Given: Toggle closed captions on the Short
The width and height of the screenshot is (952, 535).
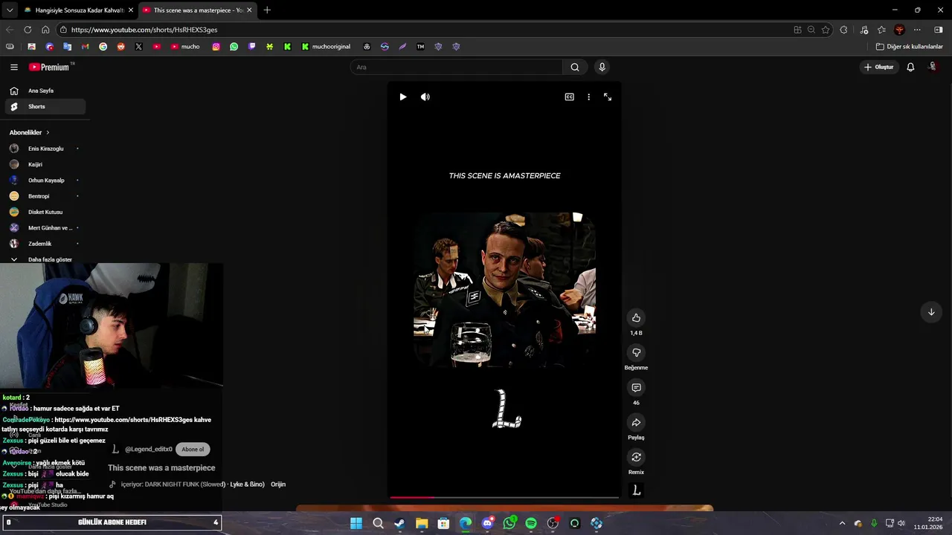Looking at the screenshot, I should (569, 97).
